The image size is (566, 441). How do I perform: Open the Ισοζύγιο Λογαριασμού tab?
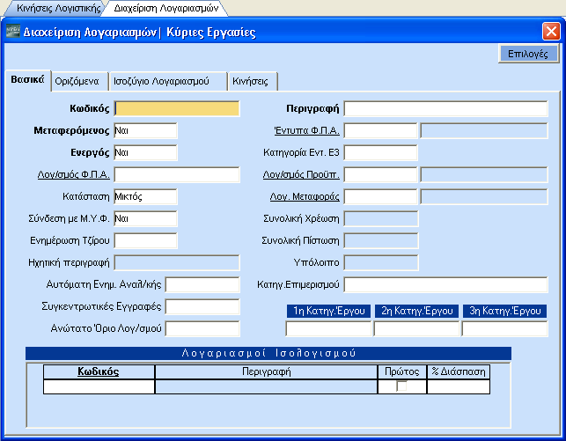point(167,81)
